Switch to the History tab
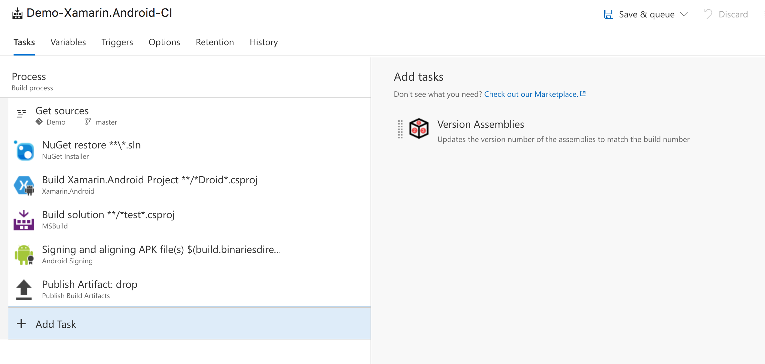Image resolution: width=765 pixels, height=364 pixels. coord(263,42)
